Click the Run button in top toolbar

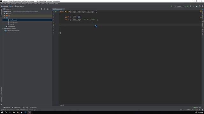click(185, 6)
